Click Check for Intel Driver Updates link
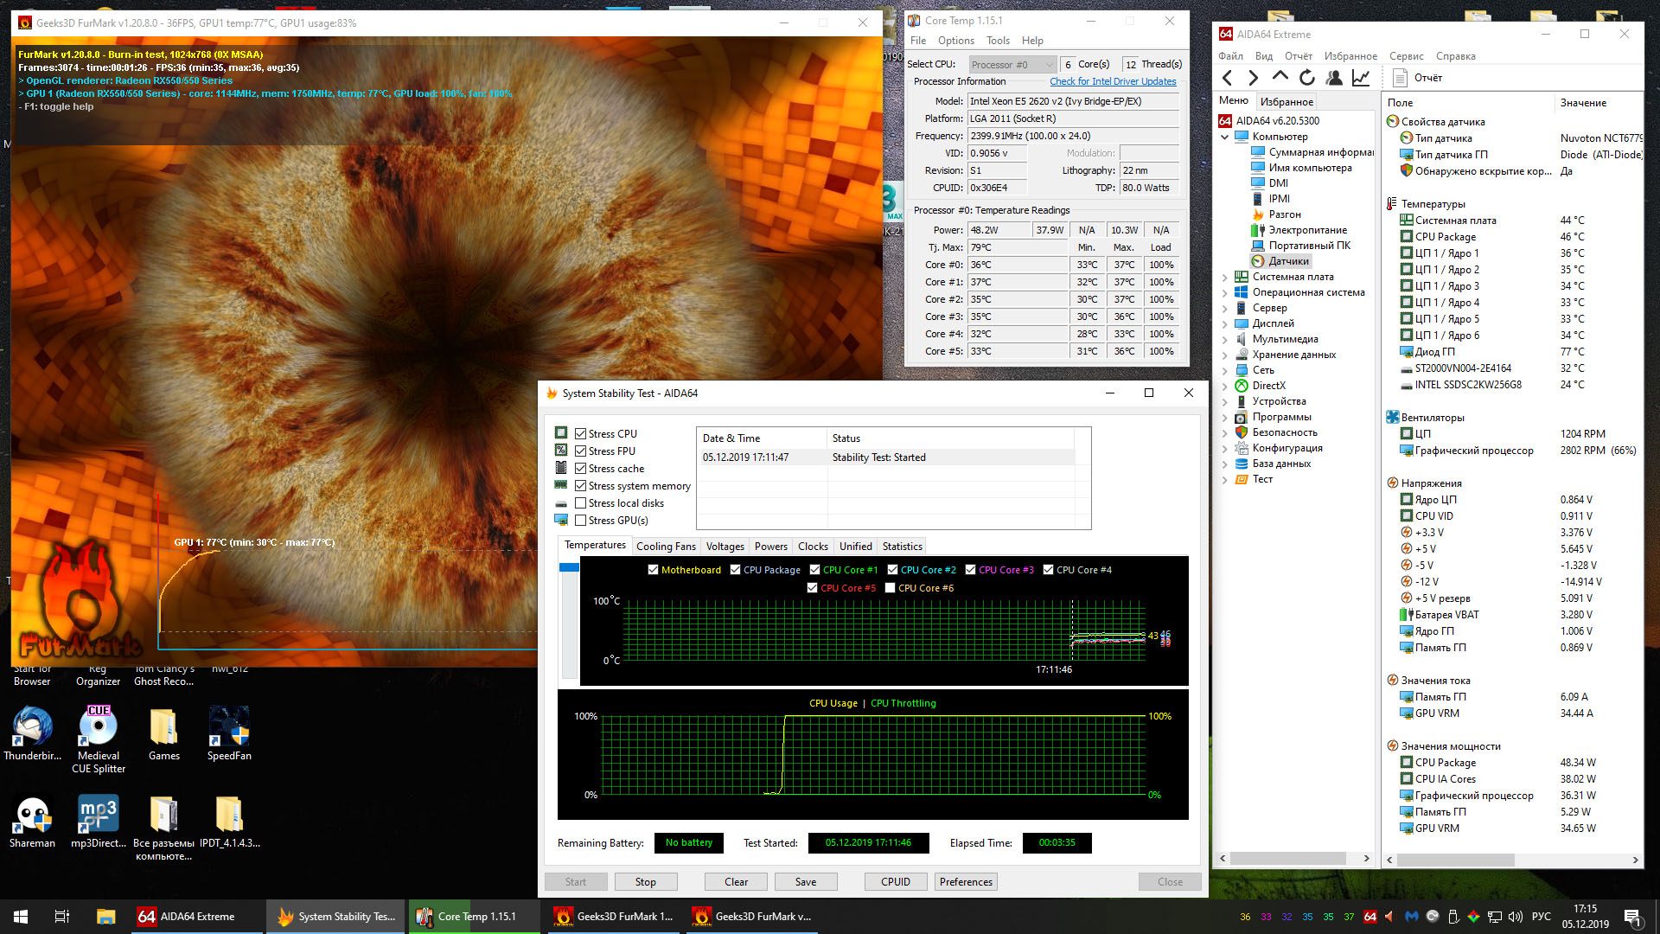This screenshot has height=934, width=1660. [x=1112, y=81]
